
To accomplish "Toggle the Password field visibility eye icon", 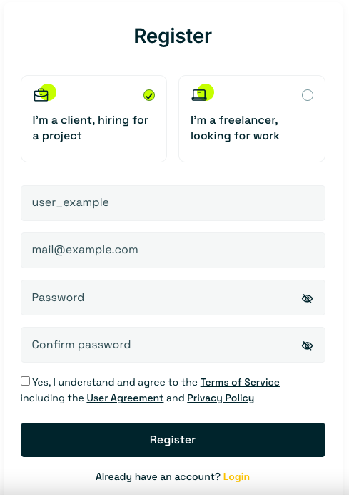I will point(307,298).
